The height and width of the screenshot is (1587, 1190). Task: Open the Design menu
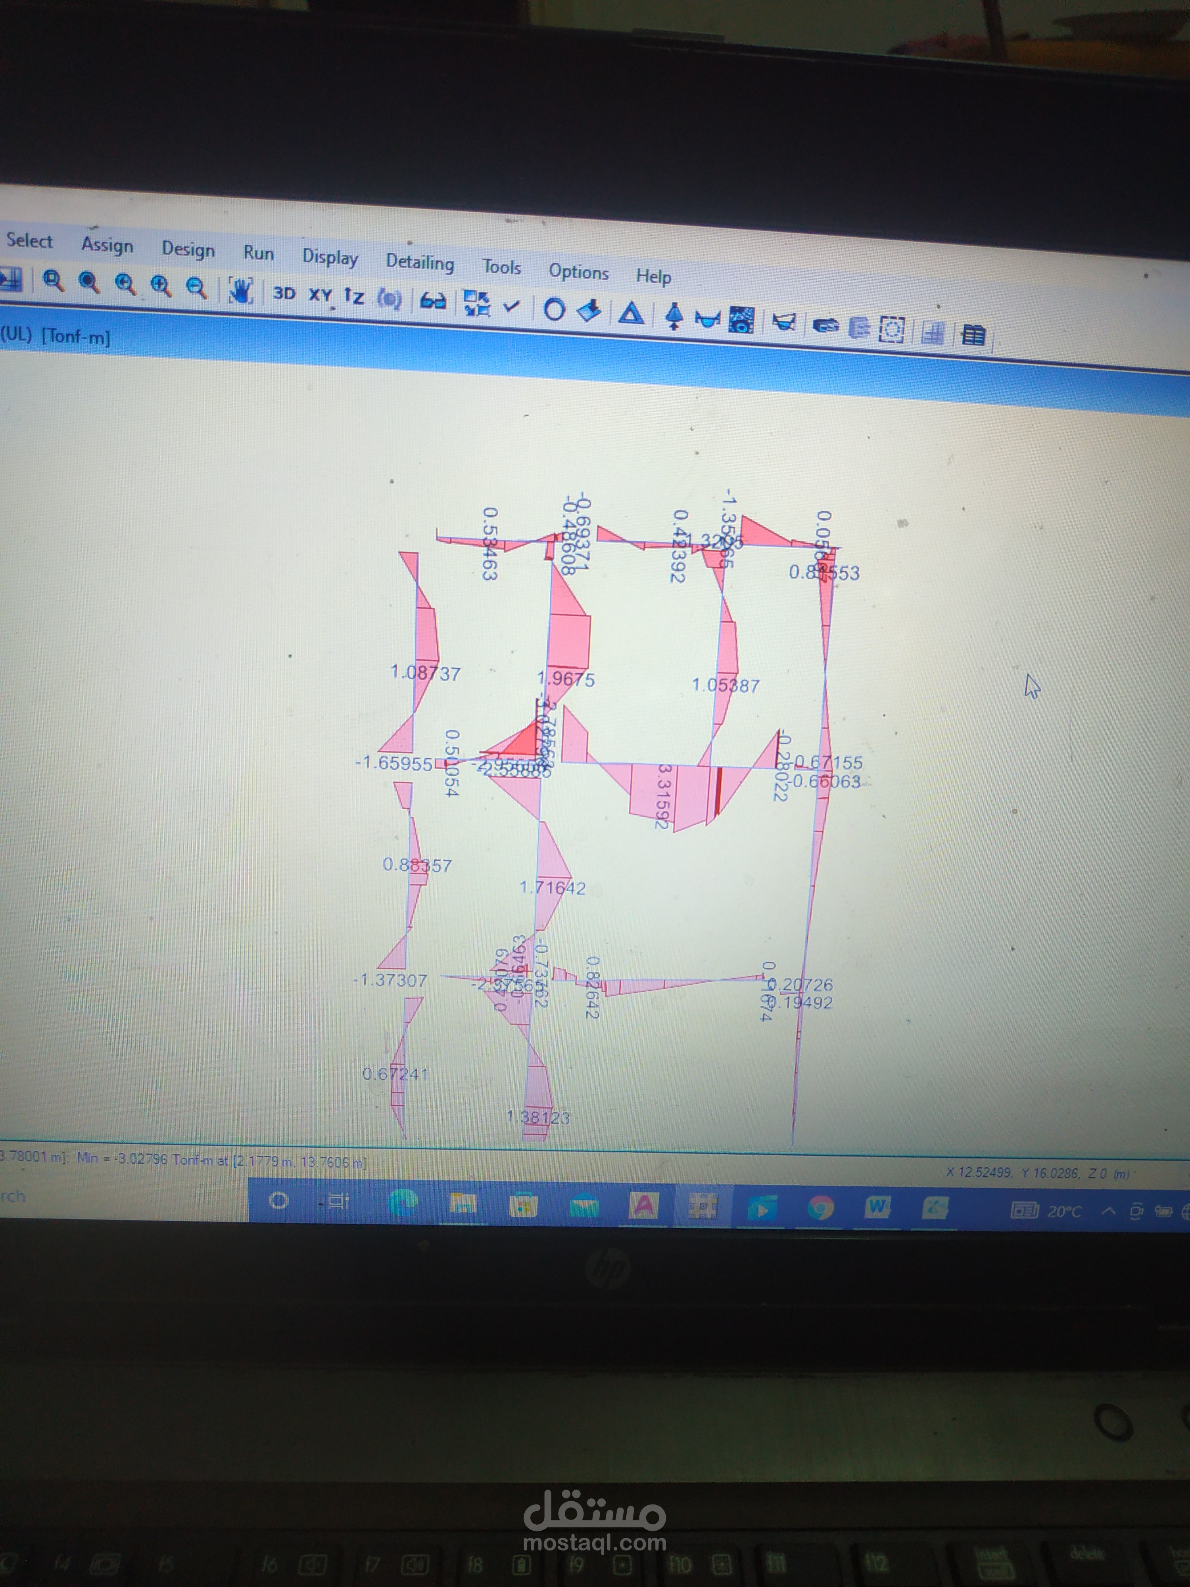[188, 250]
